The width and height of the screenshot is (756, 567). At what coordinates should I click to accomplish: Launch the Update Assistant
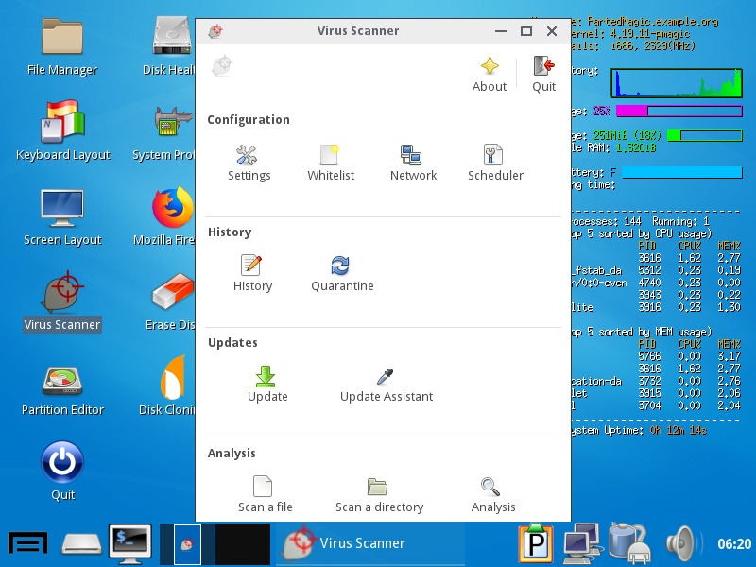386,378
